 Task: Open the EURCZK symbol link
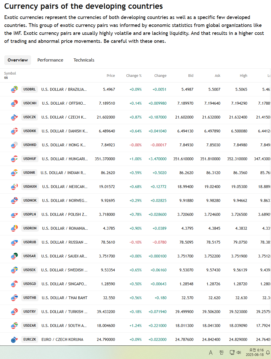(x=30, y=339)
